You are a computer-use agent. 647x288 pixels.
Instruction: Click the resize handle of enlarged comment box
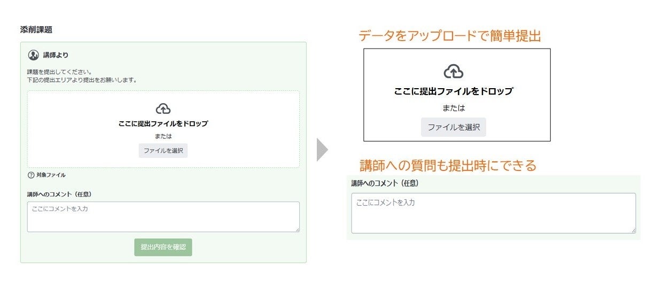[633, 230]
